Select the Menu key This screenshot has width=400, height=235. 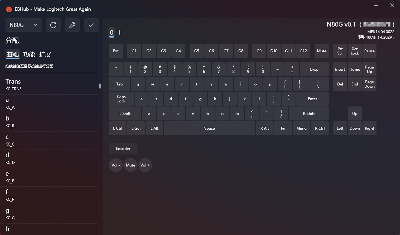[301, 129]
